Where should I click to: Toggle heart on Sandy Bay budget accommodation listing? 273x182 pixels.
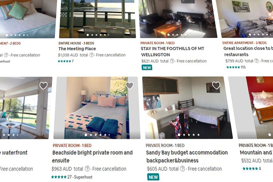(x=216, y=85)
